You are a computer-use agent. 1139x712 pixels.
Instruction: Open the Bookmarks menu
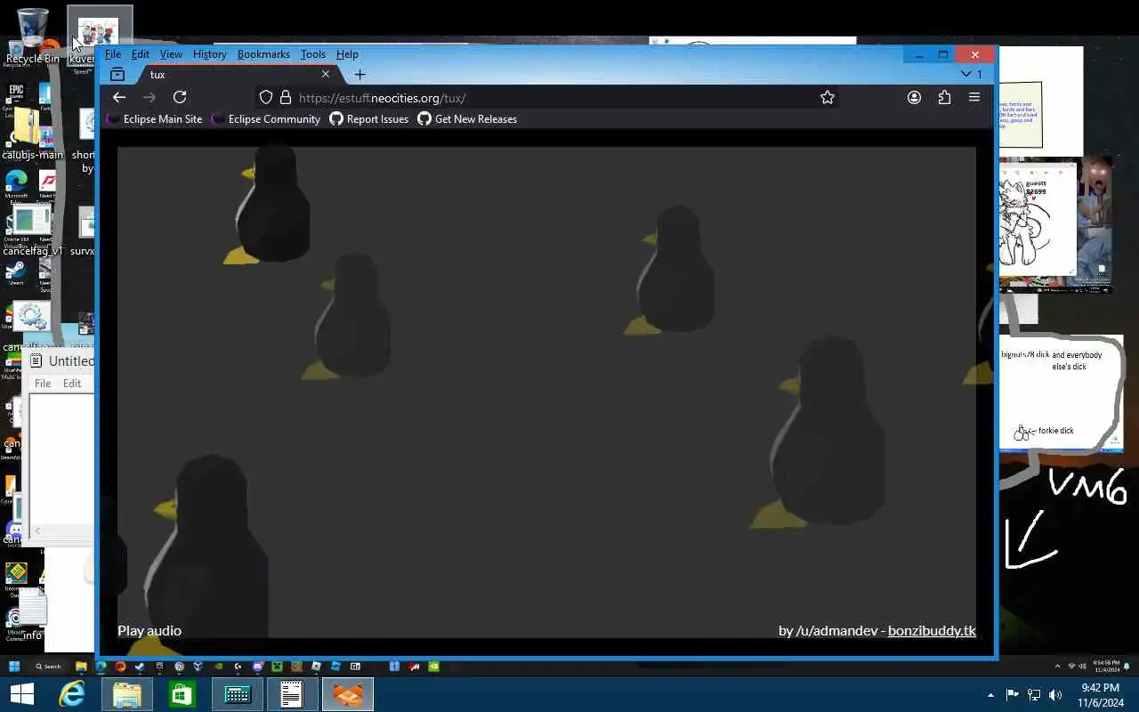263,54
